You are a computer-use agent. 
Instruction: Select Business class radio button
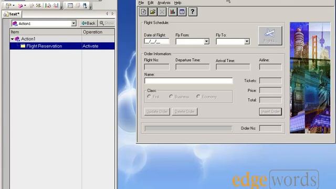pos(171,97)
